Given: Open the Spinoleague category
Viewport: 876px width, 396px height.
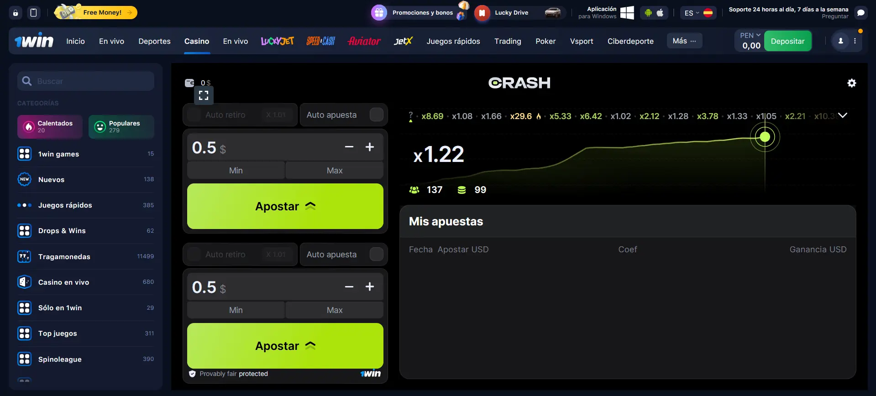Looking at the screenshot, I should pos(86,359).
